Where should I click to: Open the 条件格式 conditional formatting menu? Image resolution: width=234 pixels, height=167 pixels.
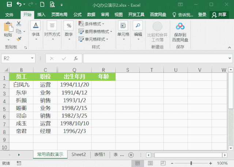[x=91, y=24]
